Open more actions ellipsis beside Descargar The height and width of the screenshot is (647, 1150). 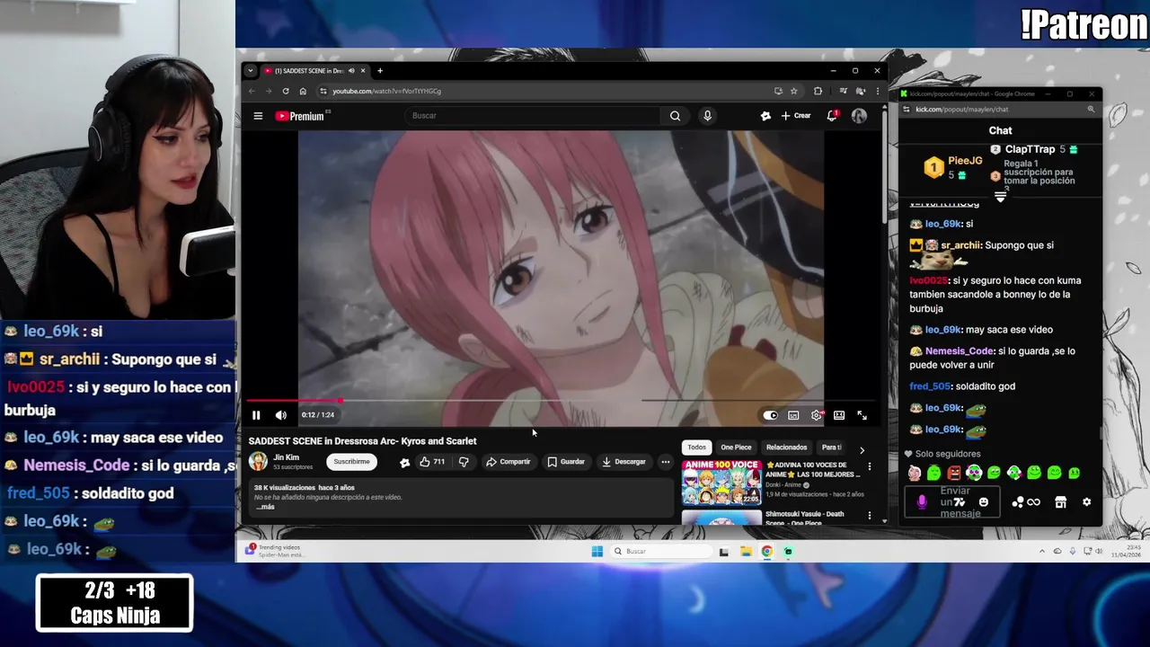(666, 462)
